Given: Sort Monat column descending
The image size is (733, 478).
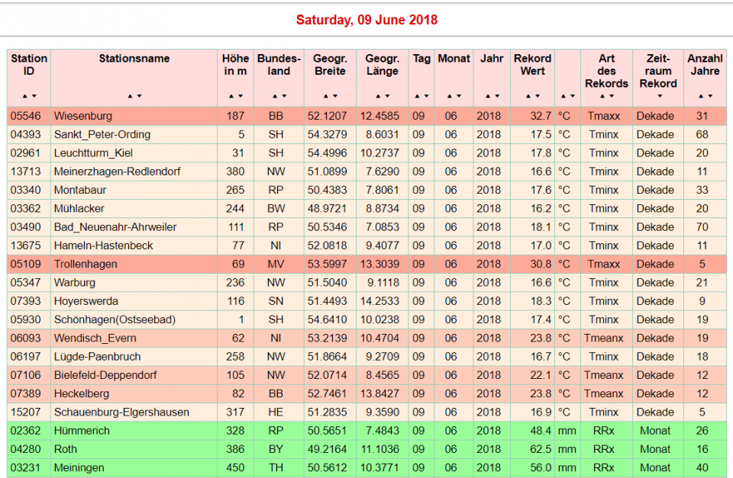Looking at the screenshot, I should pyautogui.click(x=458, y=97).
